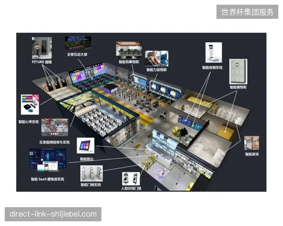Select the face recognition terminal image
This screenshot has width=283, height=226.
[131, 179]
